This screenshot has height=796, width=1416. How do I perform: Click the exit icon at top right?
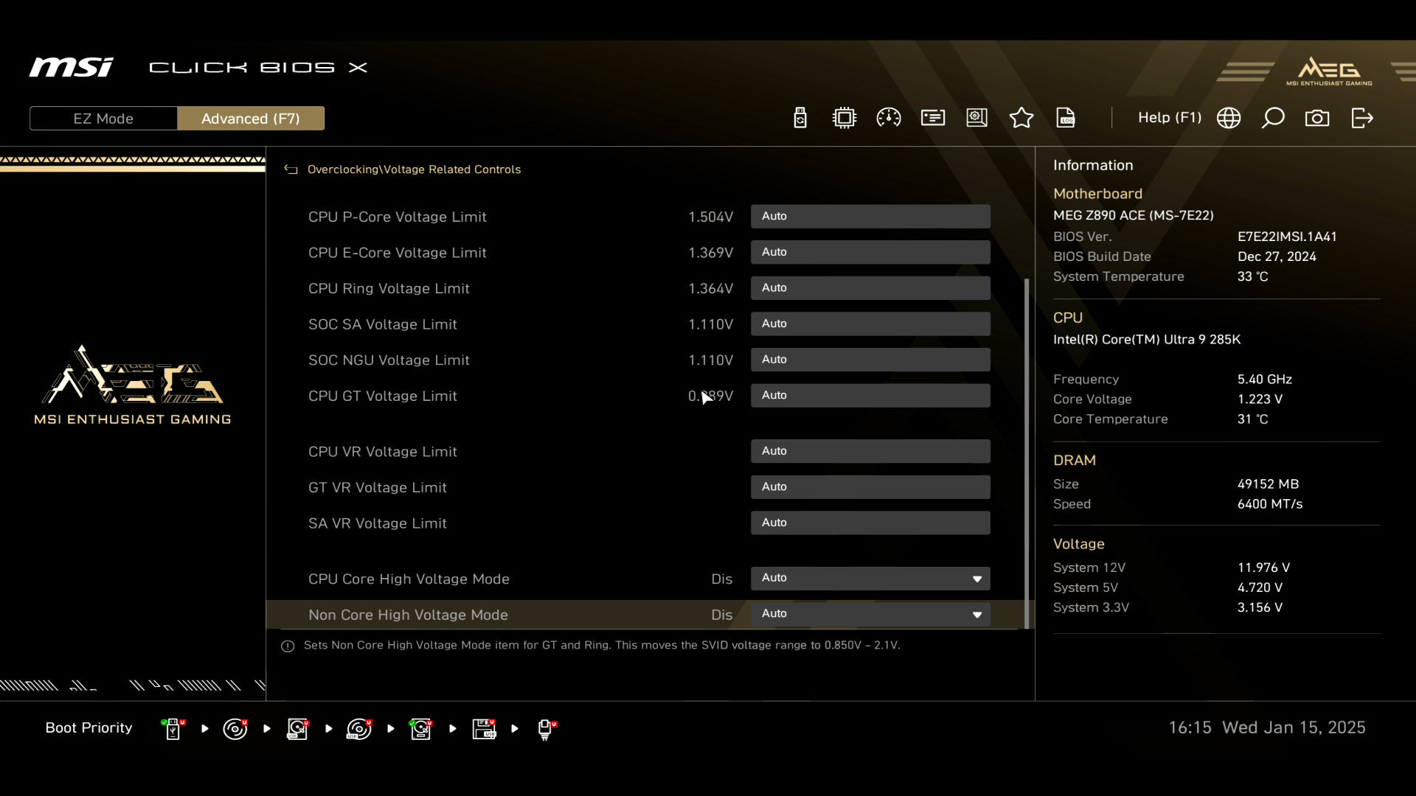(1362, 118)
